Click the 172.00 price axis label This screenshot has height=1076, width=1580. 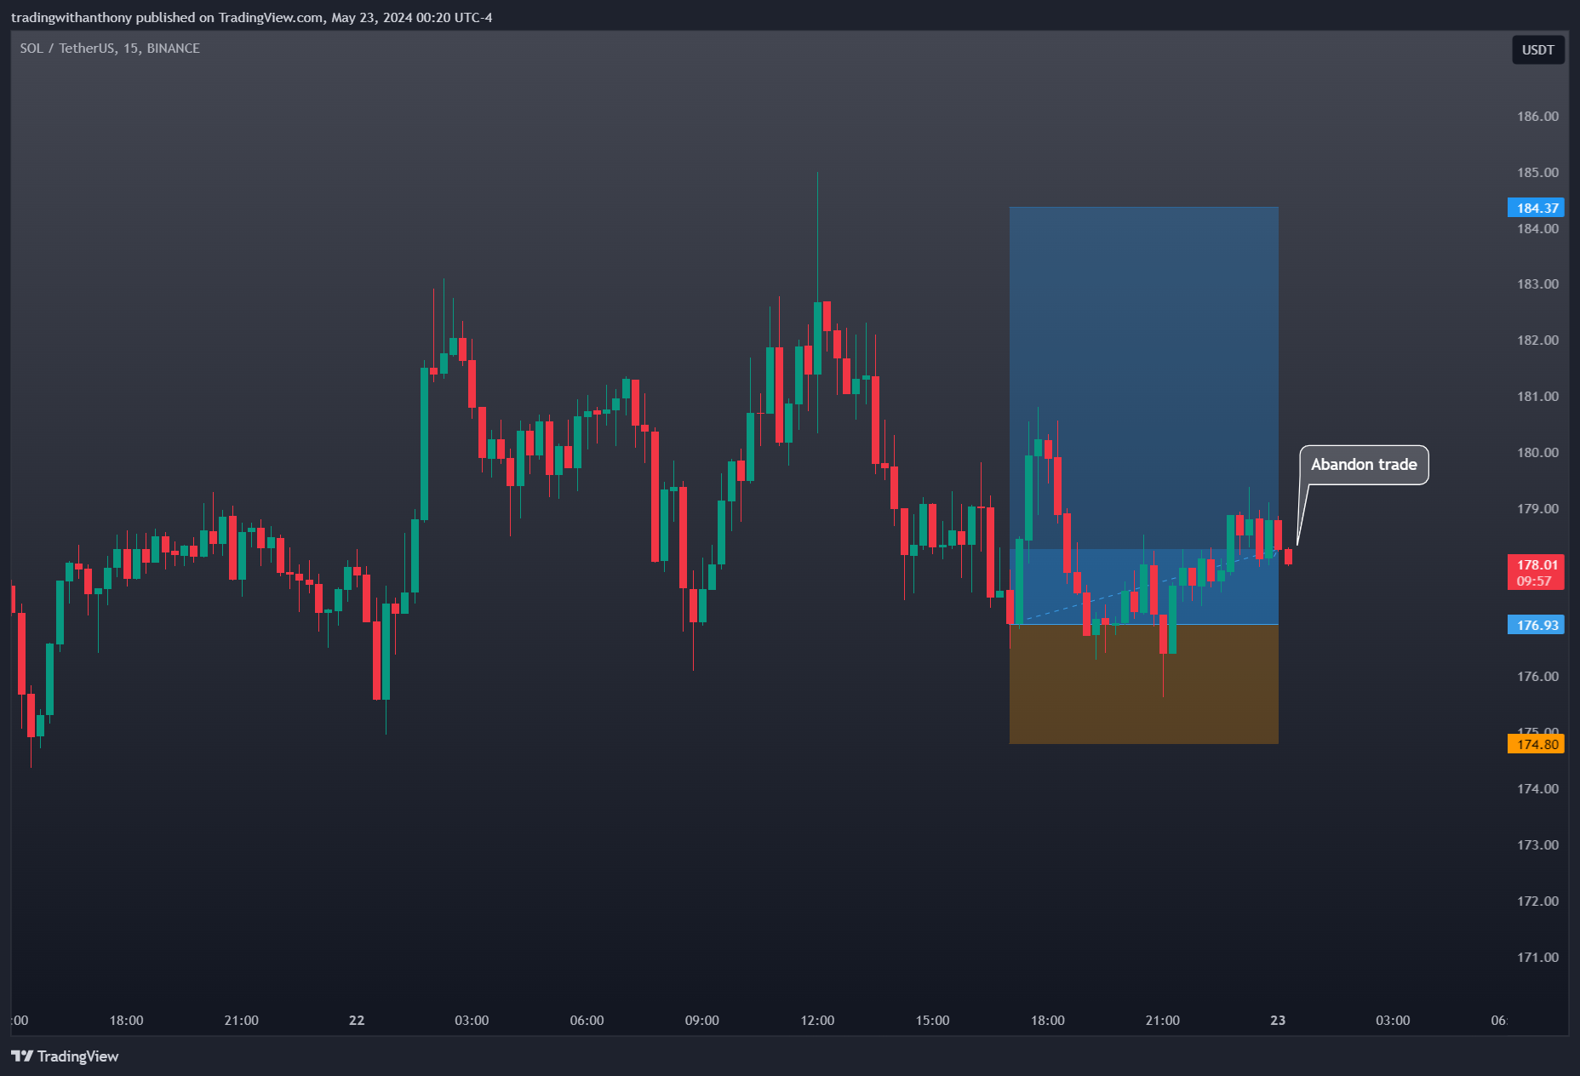1537,901
